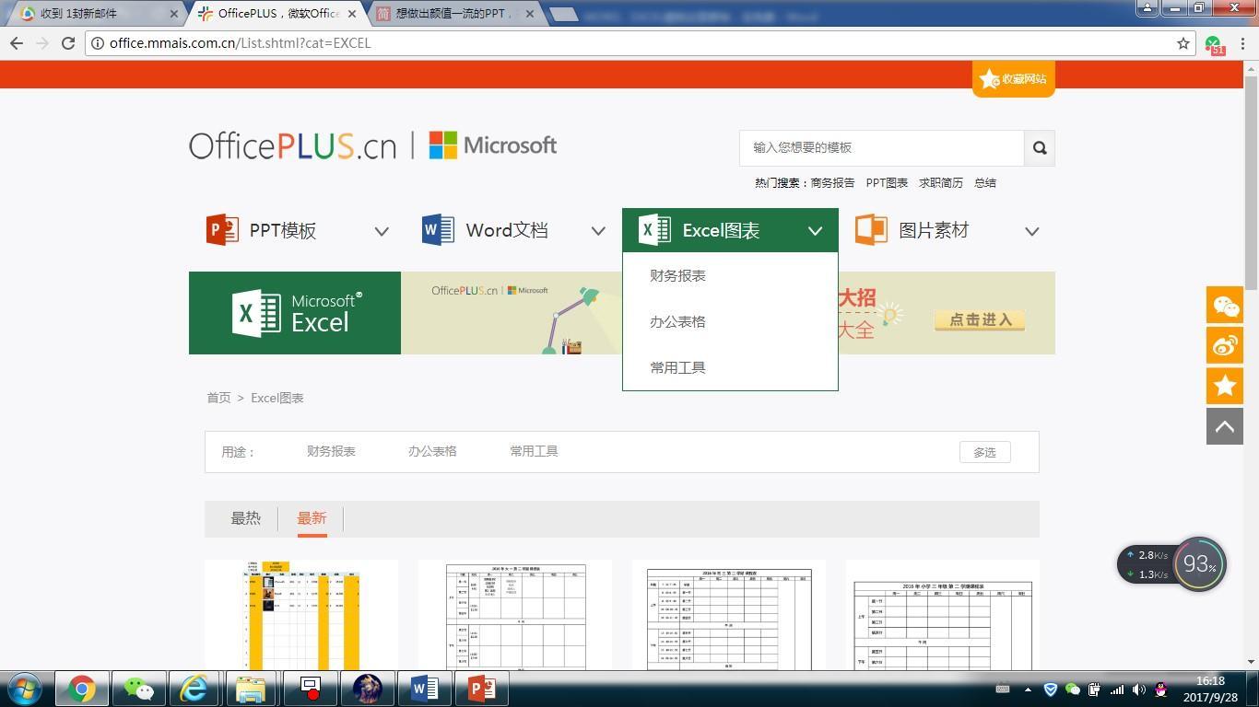Click the green browser extension icon

pyautogui.click(x=1214, y=44)
